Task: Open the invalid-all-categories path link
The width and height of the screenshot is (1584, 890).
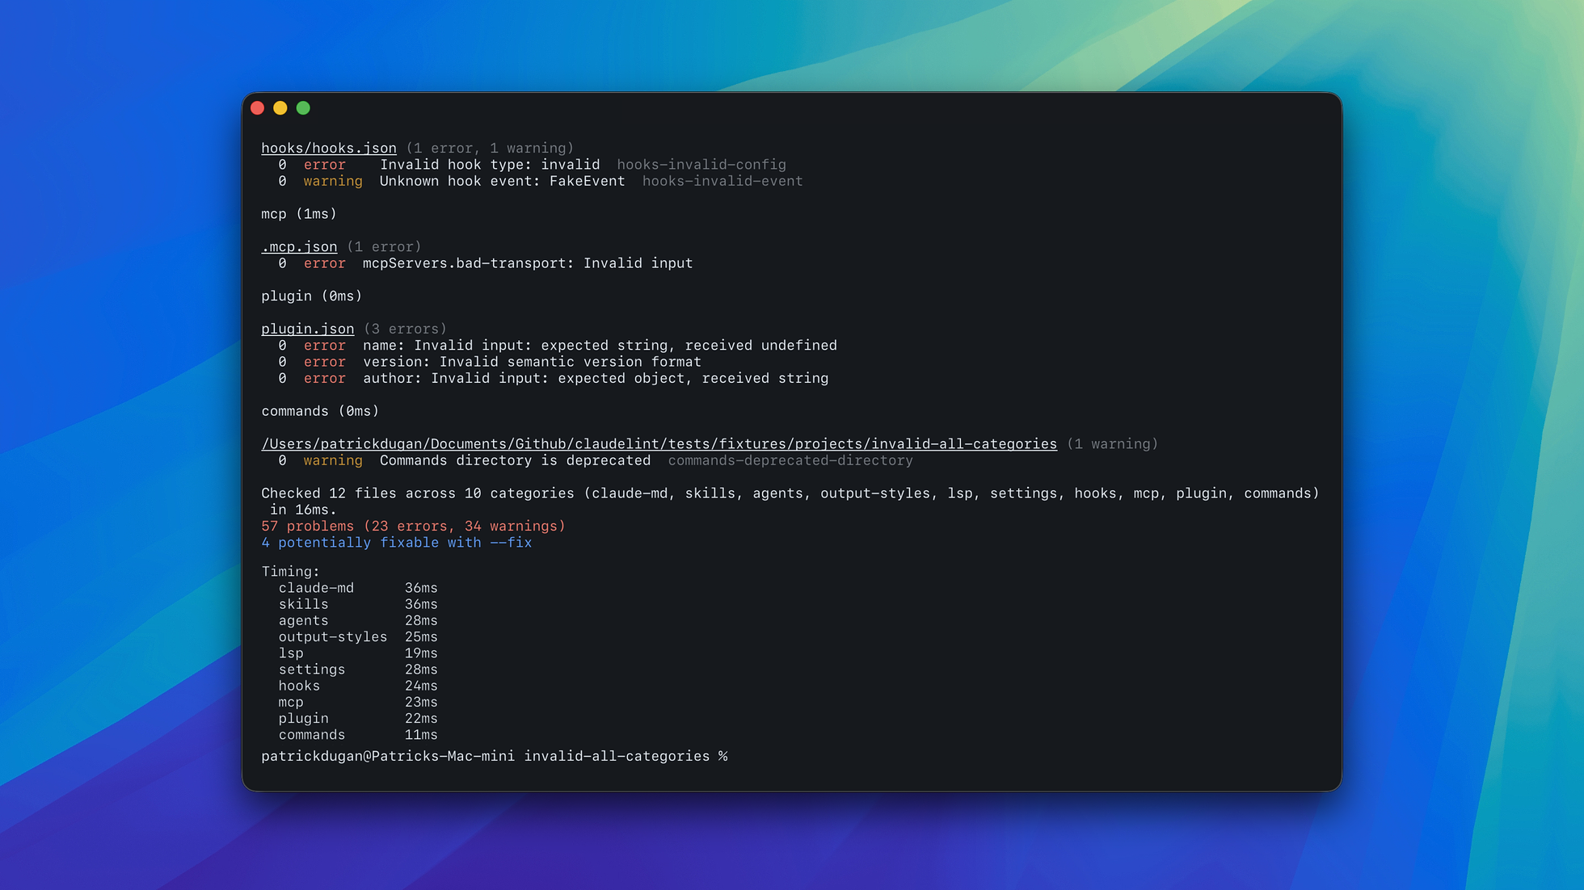Action: click(x=659, y=444)
